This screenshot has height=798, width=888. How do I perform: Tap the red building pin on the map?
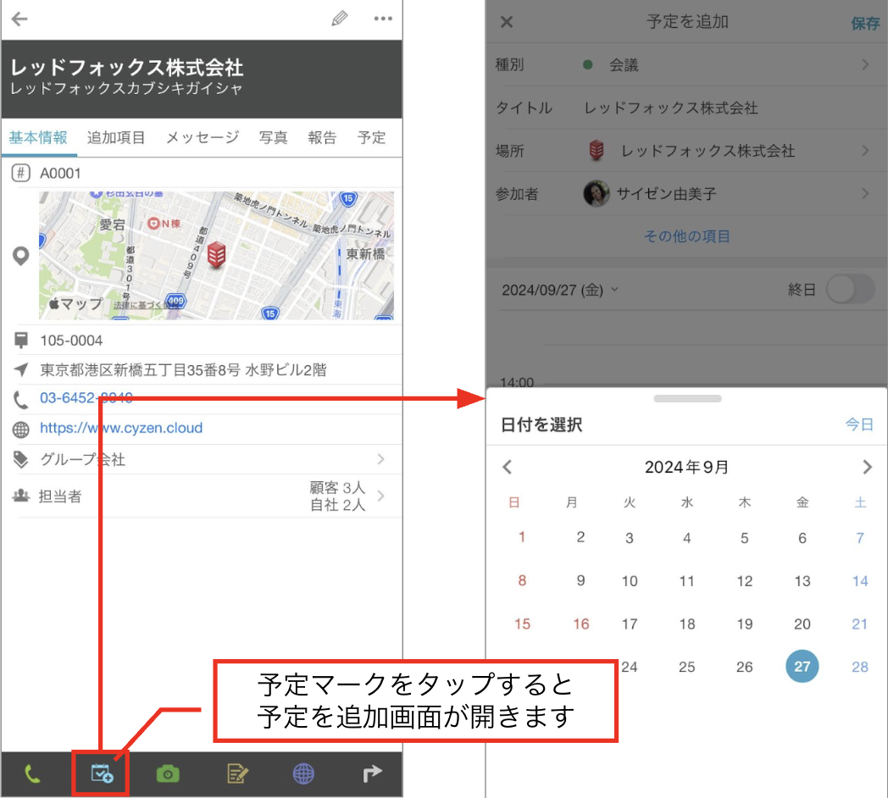click(x=216, y=254)
